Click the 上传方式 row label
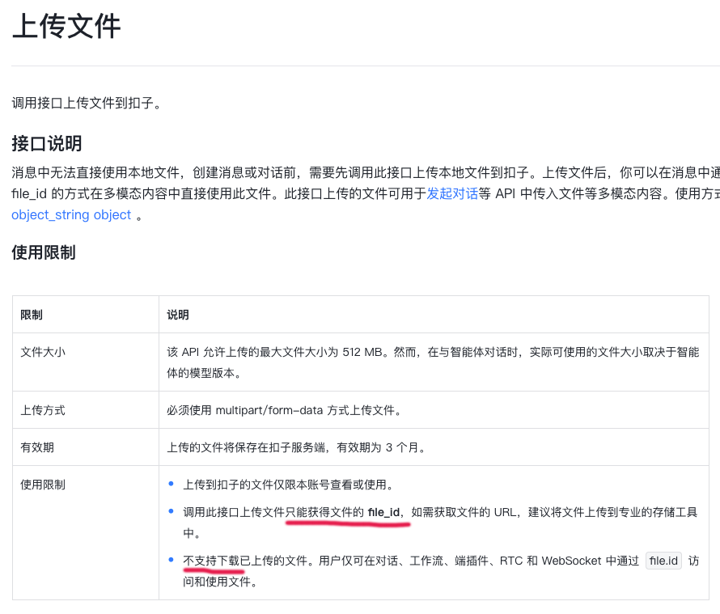Viewport: 720px width, 614px height. (44, 410)
